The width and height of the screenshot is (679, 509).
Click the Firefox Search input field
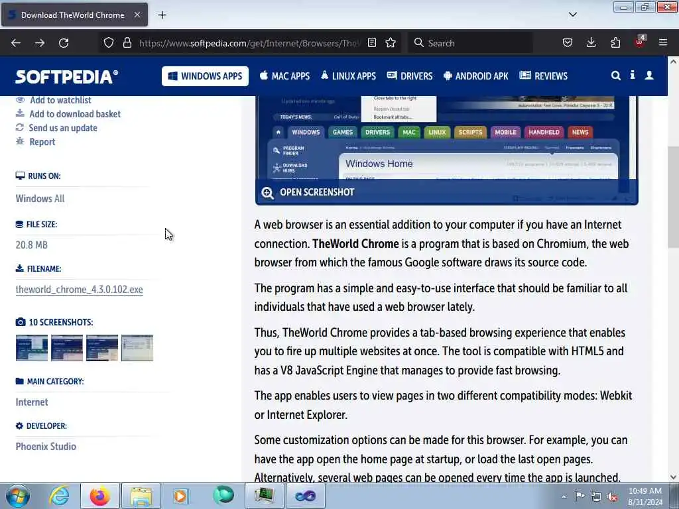pos(470,43)
